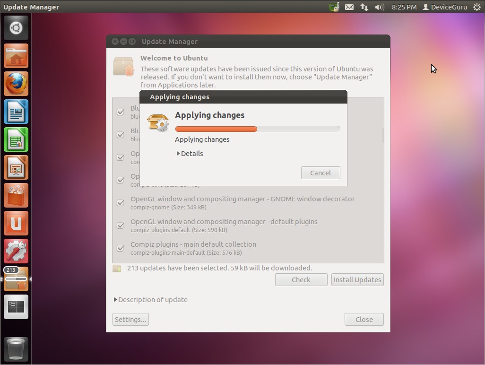Open System Settings wrench icon
This screenshot has height=365, width=485.
pyautogui.click(x=16, y=251)
